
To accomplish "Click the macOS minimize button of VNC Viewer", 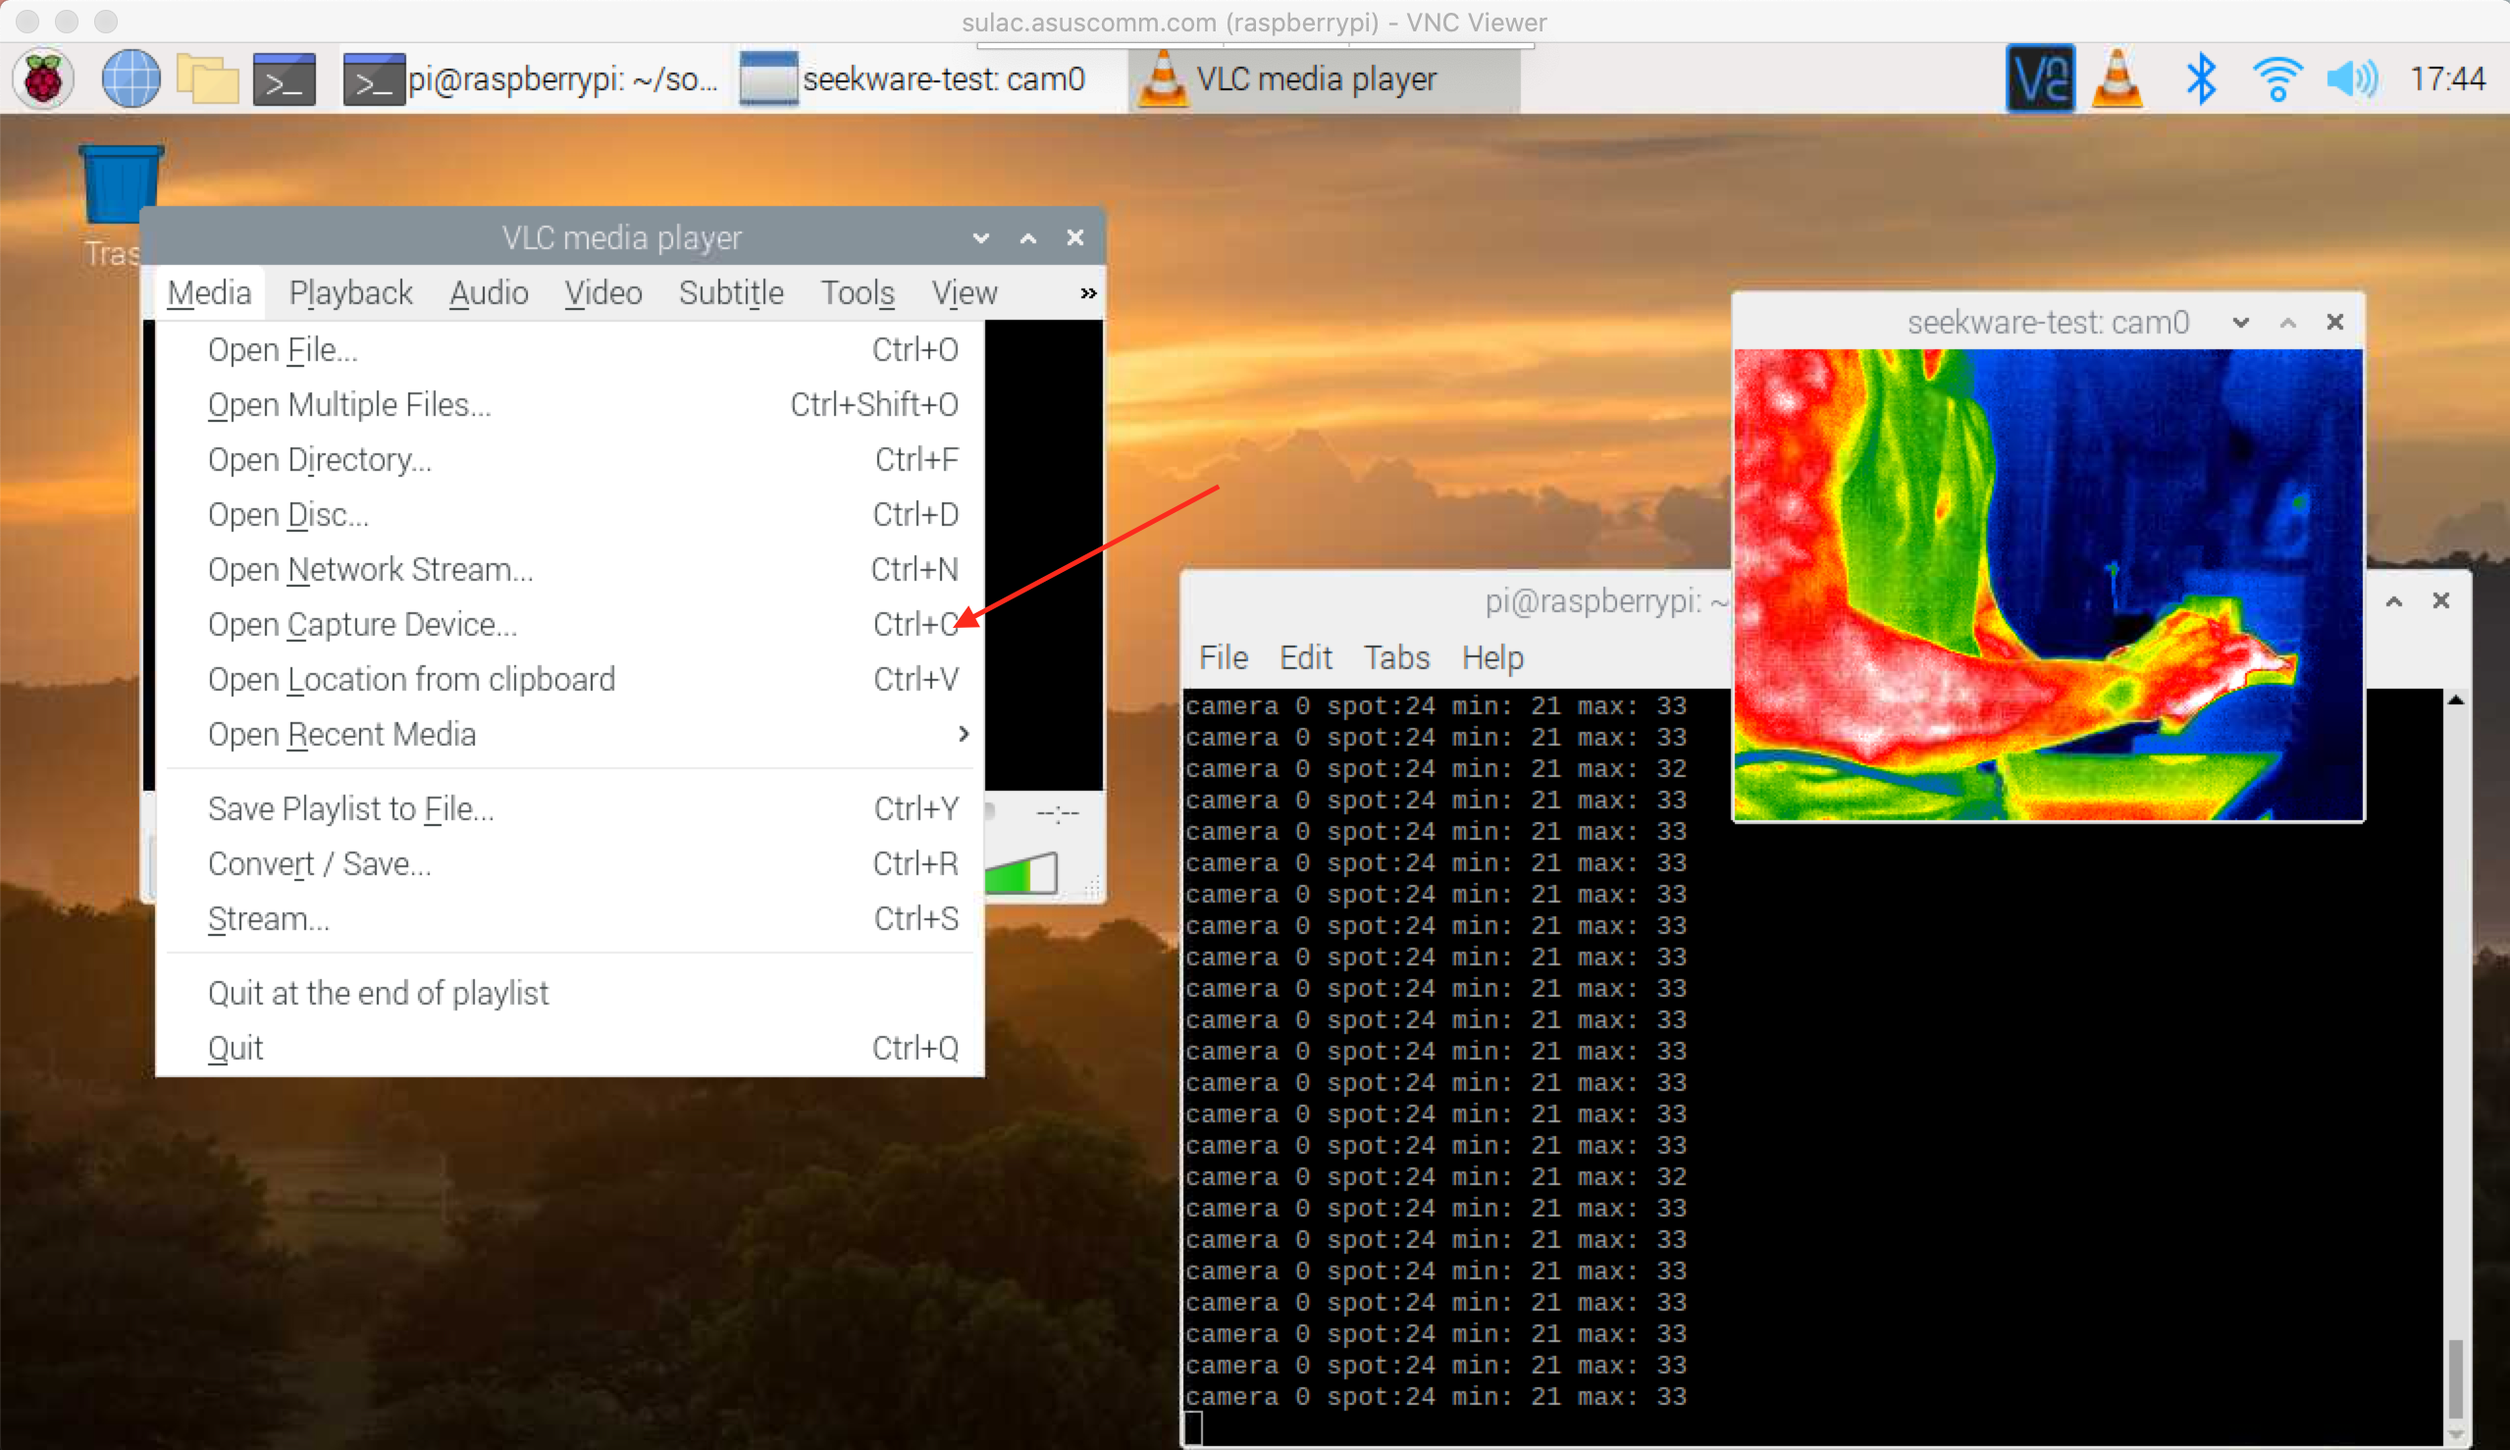I will click(x=67, y=21).
